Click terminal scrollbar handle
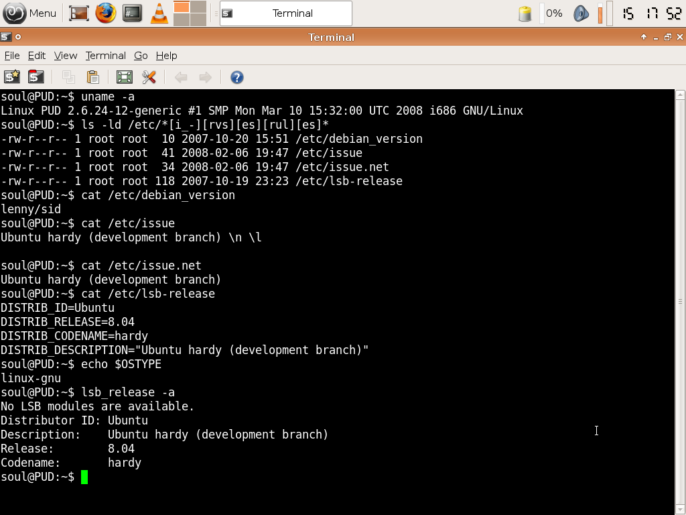The image size is (686, 515). pos(681,302)
